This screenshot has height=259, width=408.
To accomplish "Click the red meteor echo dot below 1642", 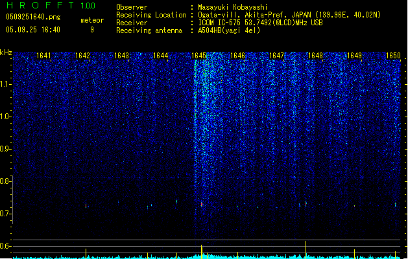I will 86,205.
